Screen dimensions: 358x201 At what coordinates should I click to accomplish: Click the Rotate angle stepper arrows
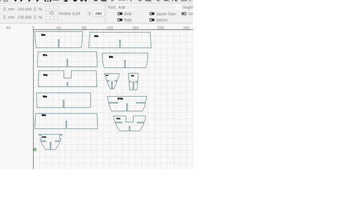pos(89,13)
